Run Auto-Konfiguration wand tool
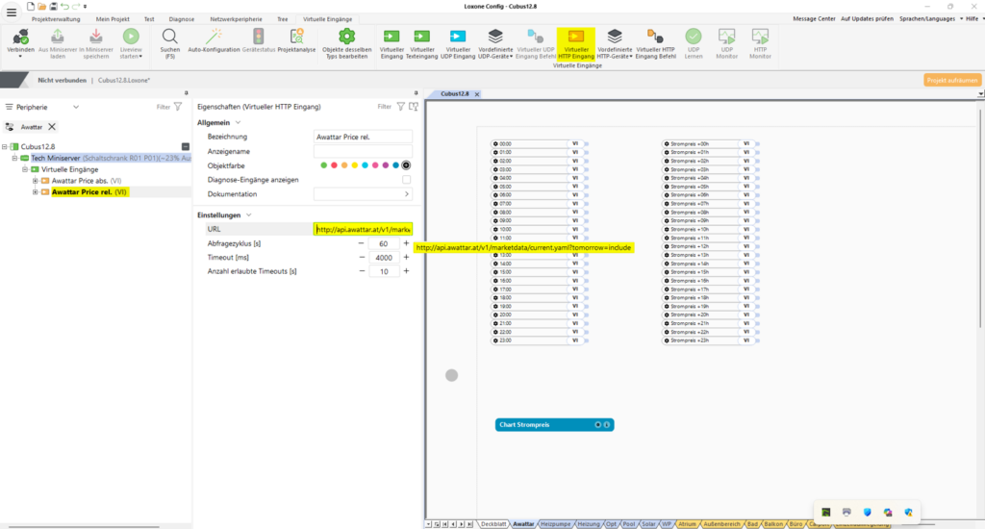 [213, 37]
